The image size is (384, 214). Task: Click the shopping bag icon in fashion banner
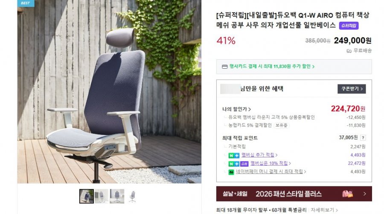pyautogui.click(x=347, y=194)
